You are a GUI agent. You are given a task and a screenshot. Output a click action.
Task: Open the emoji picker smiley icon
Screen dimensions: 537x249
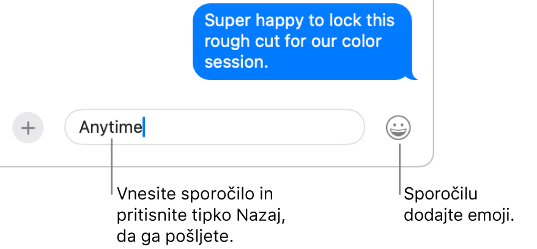coord(398,128)
